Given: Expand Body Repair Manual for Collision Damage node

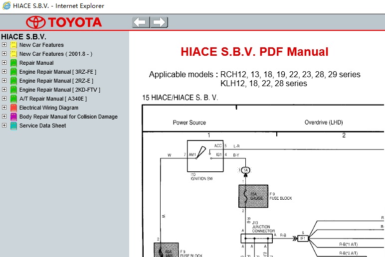Looking at the screenshot, I should tap(4, 116).
